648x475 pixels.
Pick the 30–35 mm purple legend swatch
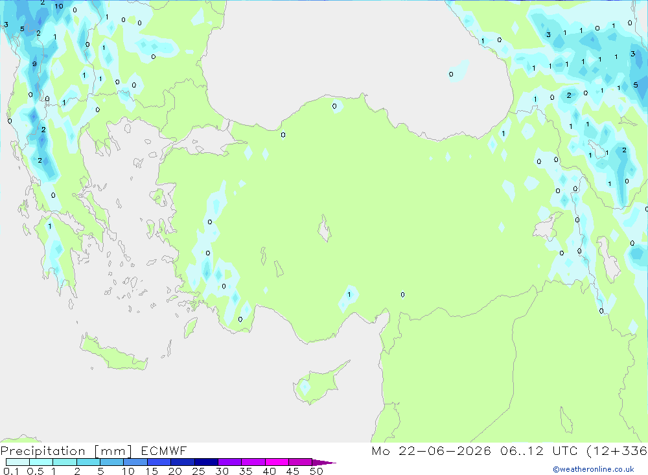tap(229, 462)
